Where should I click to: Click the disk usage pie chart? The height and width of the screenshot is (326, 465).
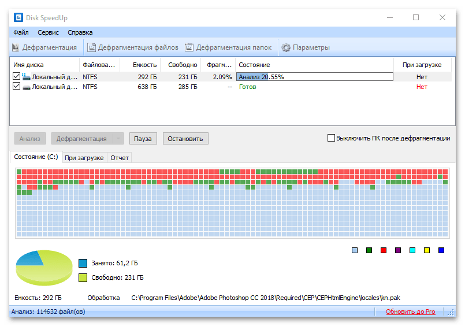click(41, 268)
